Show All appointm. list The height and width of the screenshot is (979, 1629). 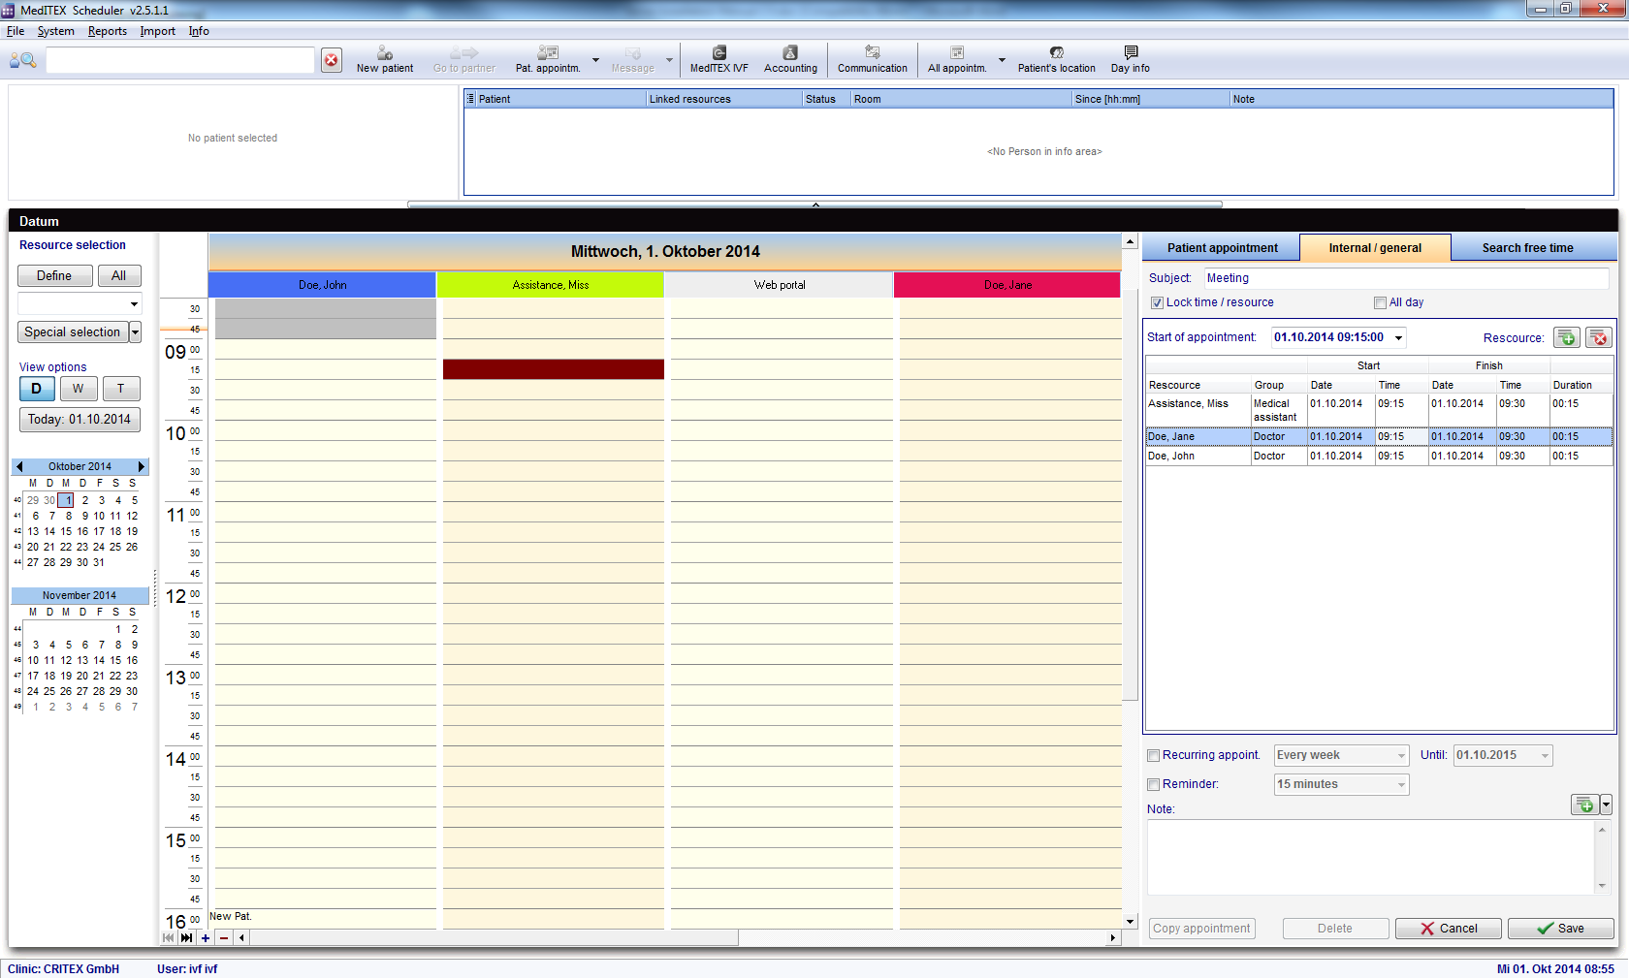click(957, 59)
